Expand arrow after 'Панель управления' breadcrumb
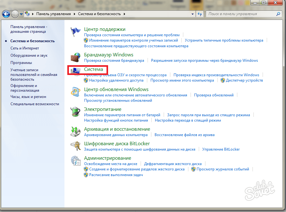The height and width of the screenshot is (212, 286). point(75,14)
